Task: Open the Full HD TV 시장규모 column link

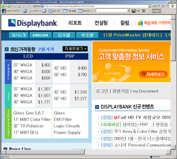Action: (144, 117)
